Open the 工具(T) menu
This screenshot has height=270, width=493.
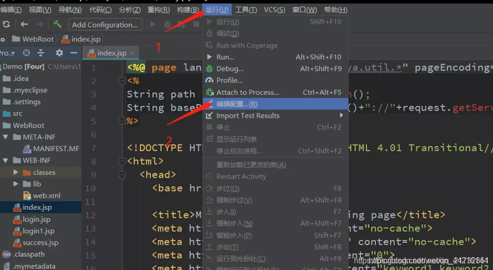coord(246,10)
